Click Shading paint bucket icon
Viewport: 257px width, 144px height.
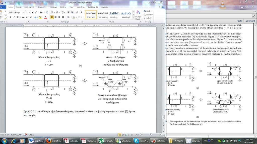(x=74, y=17)
